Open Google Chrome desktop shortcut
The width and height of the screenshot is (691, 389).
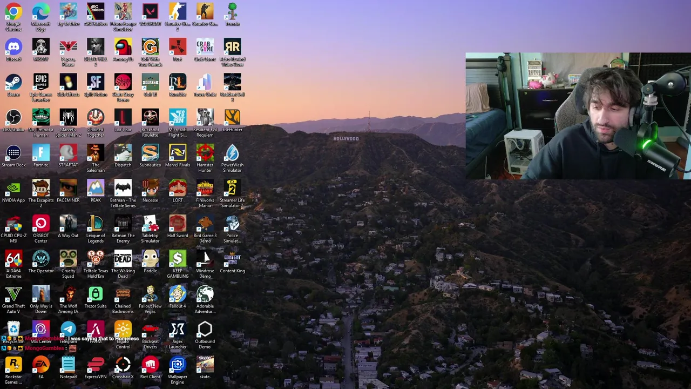click(x=13, y=11)
